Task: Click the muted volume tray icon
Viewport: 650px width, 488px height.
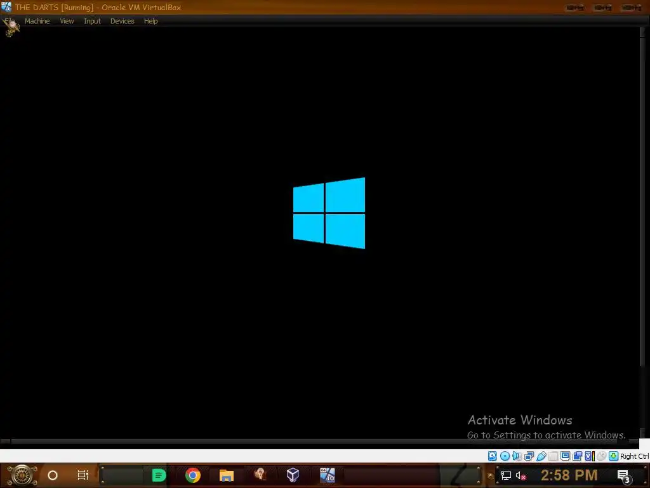Action: [x=521, y=475]
